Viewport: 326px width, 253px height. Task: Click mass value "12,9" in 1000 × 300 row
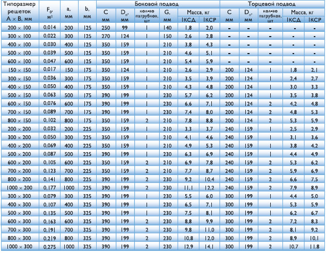click(x=188, y=247)
